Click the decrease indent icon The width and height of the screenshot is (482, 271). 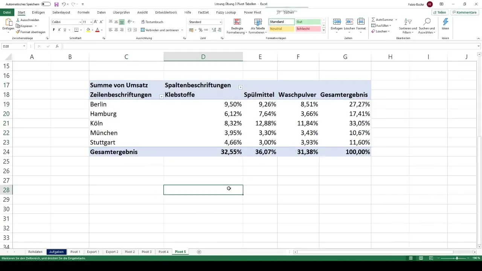pyautogui.click(x=130, y=30)
